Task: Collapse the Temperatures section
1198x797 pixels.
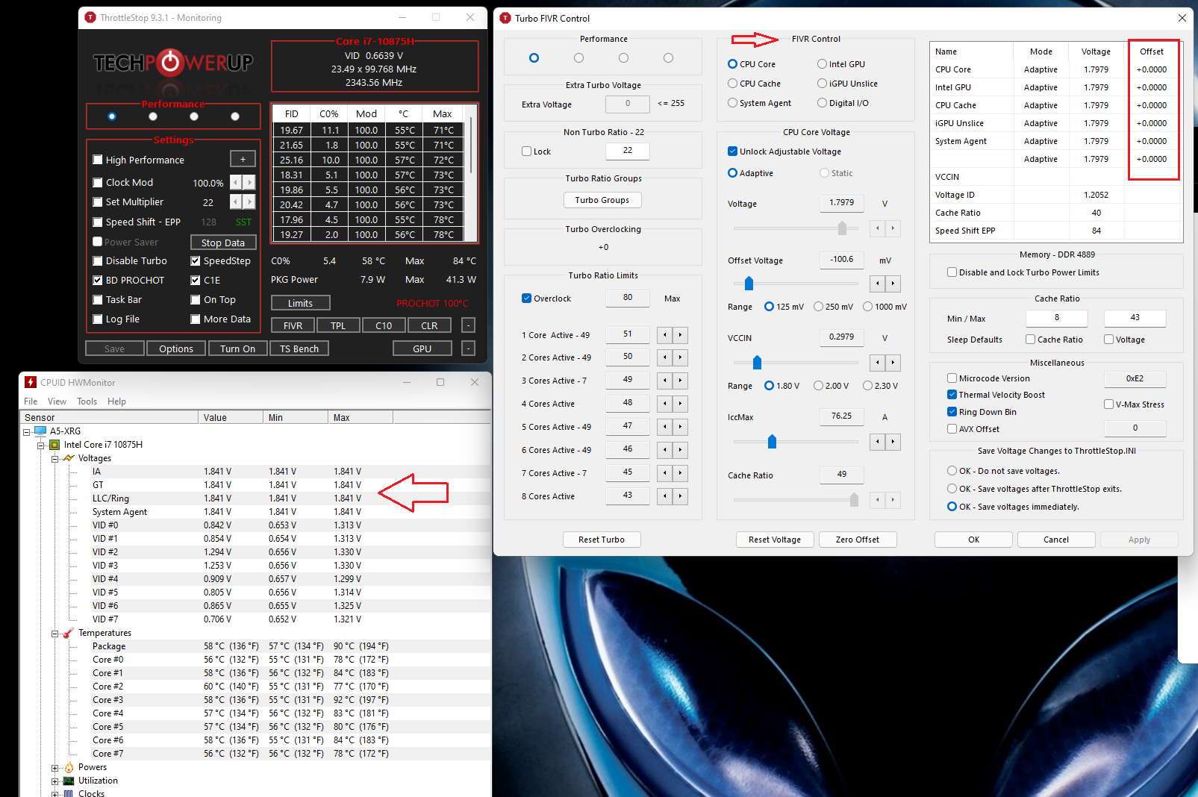Action: [54, 634]
